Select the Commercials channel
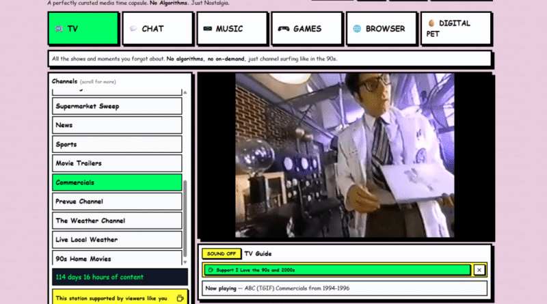Screen dimensions: 547x304 117,182
